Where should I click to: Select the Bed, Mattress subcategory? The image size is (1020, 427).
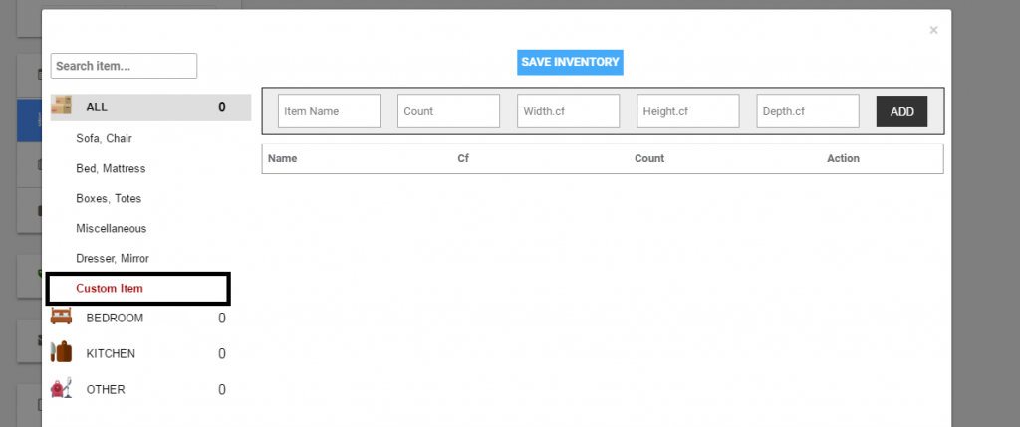pyautogui.click(x=111, y=168)
